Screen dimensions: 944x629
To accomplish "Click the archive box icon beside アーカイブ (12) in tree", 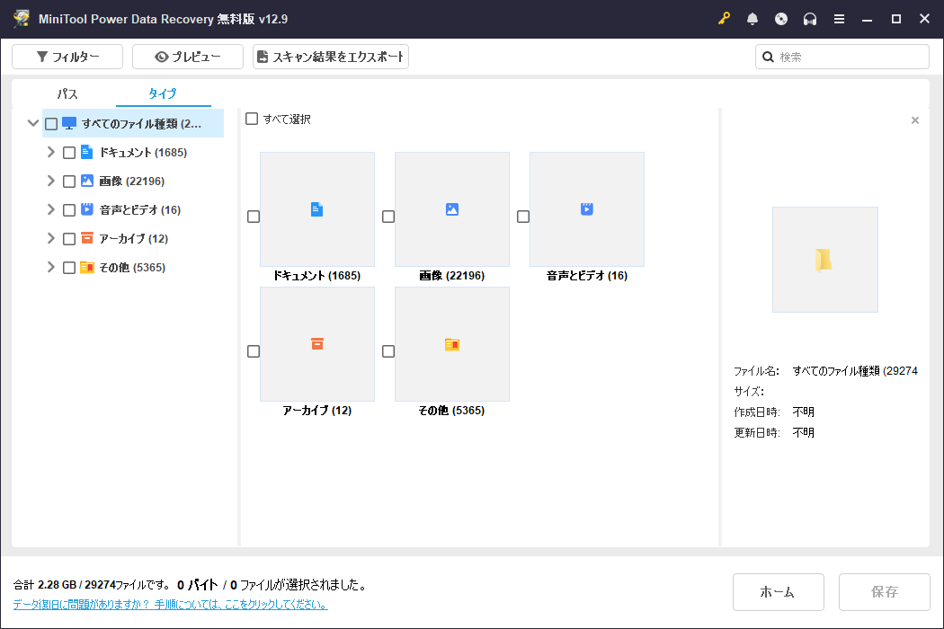I will 86,238.
